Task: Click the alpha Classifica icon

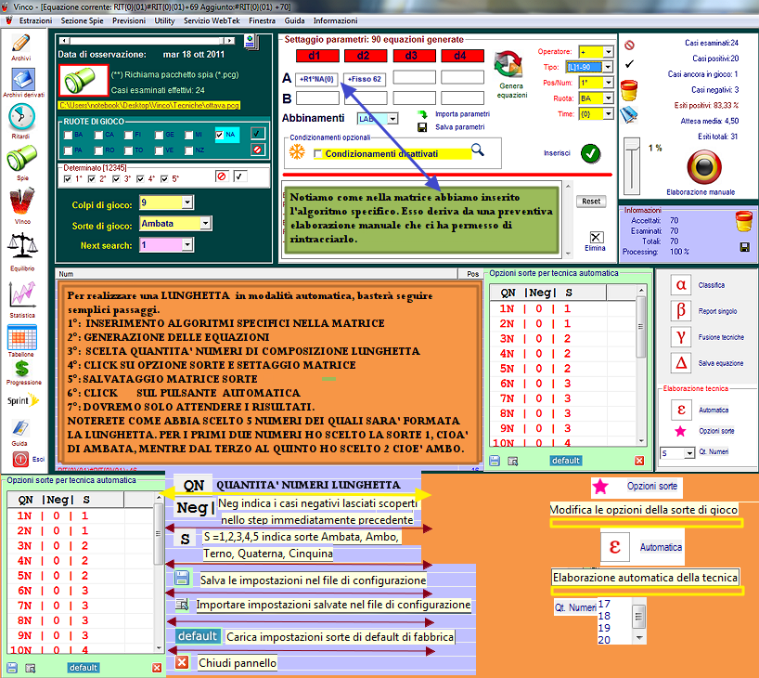Action: coord(680,285)
